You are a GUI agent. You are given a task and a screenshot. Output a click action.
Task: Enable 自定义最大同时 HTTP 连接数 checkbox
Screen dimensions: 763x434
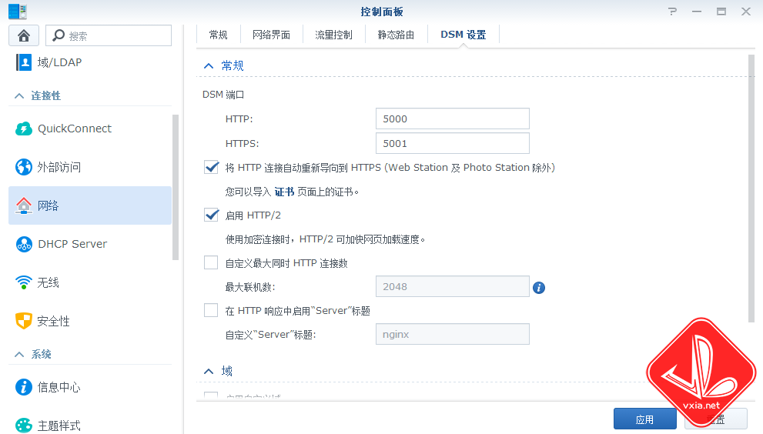211,262
